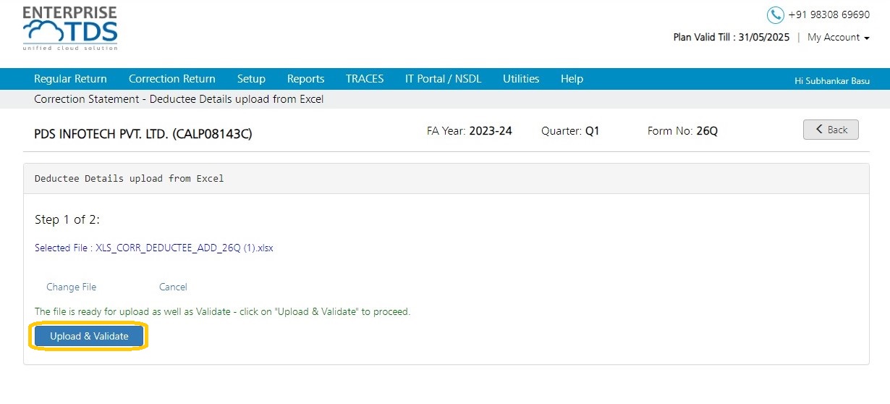
Task: Open the My Account dropdown
Action: (839, 37)
